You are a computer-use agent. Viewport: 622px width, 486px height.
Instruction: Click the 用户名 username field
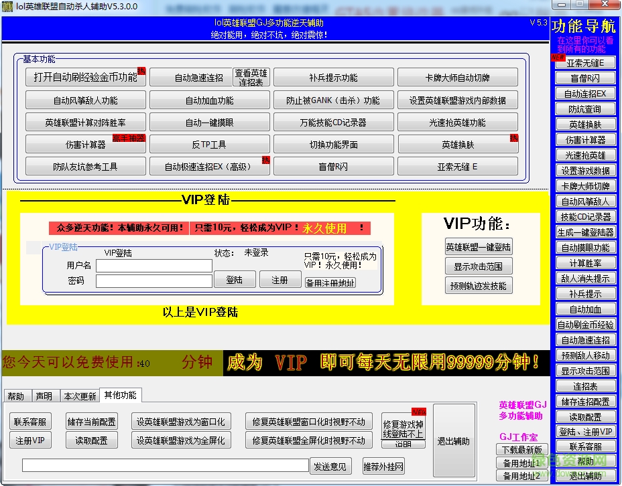pyautogui.click(x=153, y=266)
